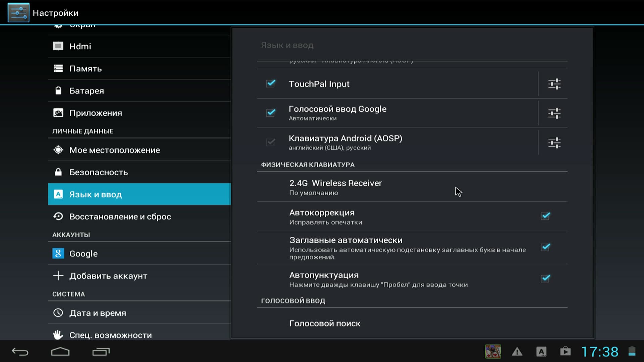The height and width of the screenshot is (362, 644).
Task: Uncheck the TouchPal Input checkbox
Action: pos(271,83)
